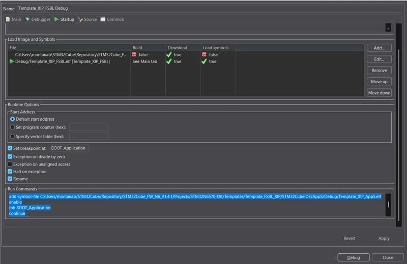Switch to the Debugger tab
Screen dimensions: 407x264
(x=38, y=19)
